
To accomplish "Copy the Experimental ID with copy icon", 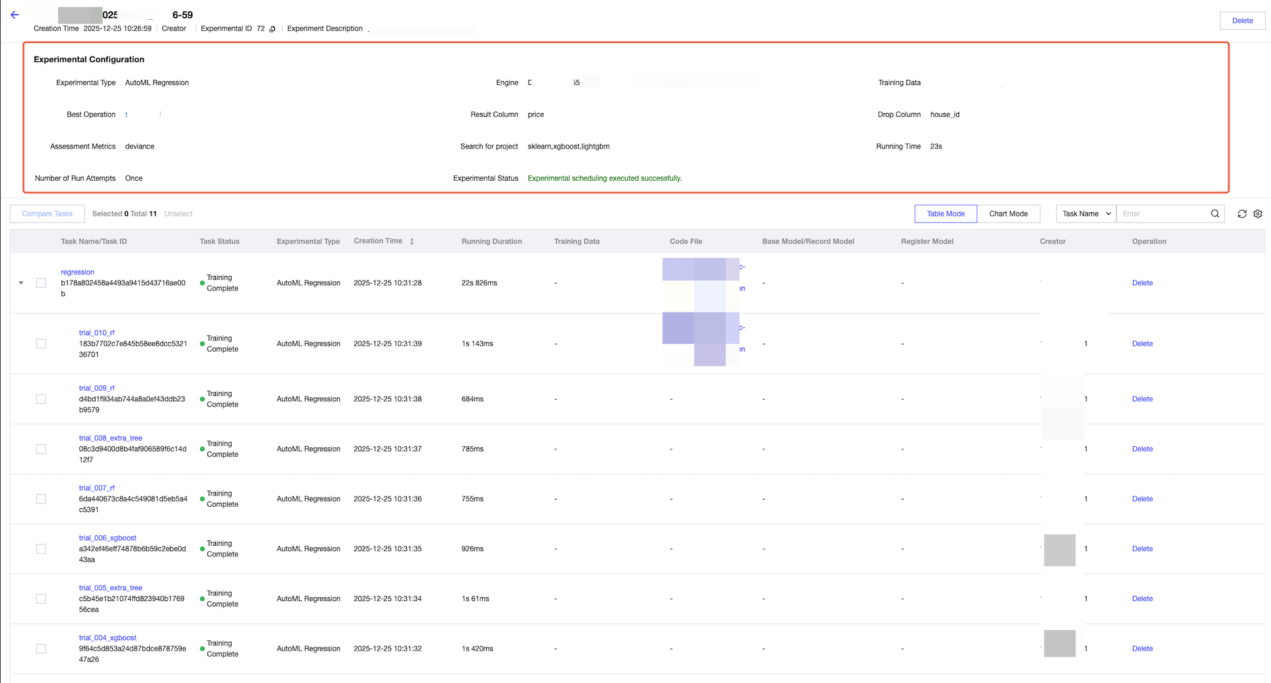I will [x=272, y=29].
